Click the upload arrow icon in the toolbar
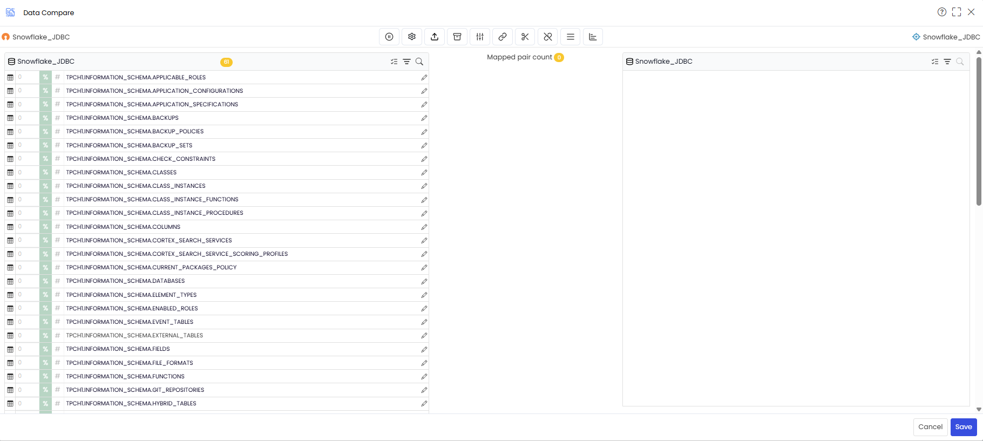983x441 pixels. [x=435, y=37]
